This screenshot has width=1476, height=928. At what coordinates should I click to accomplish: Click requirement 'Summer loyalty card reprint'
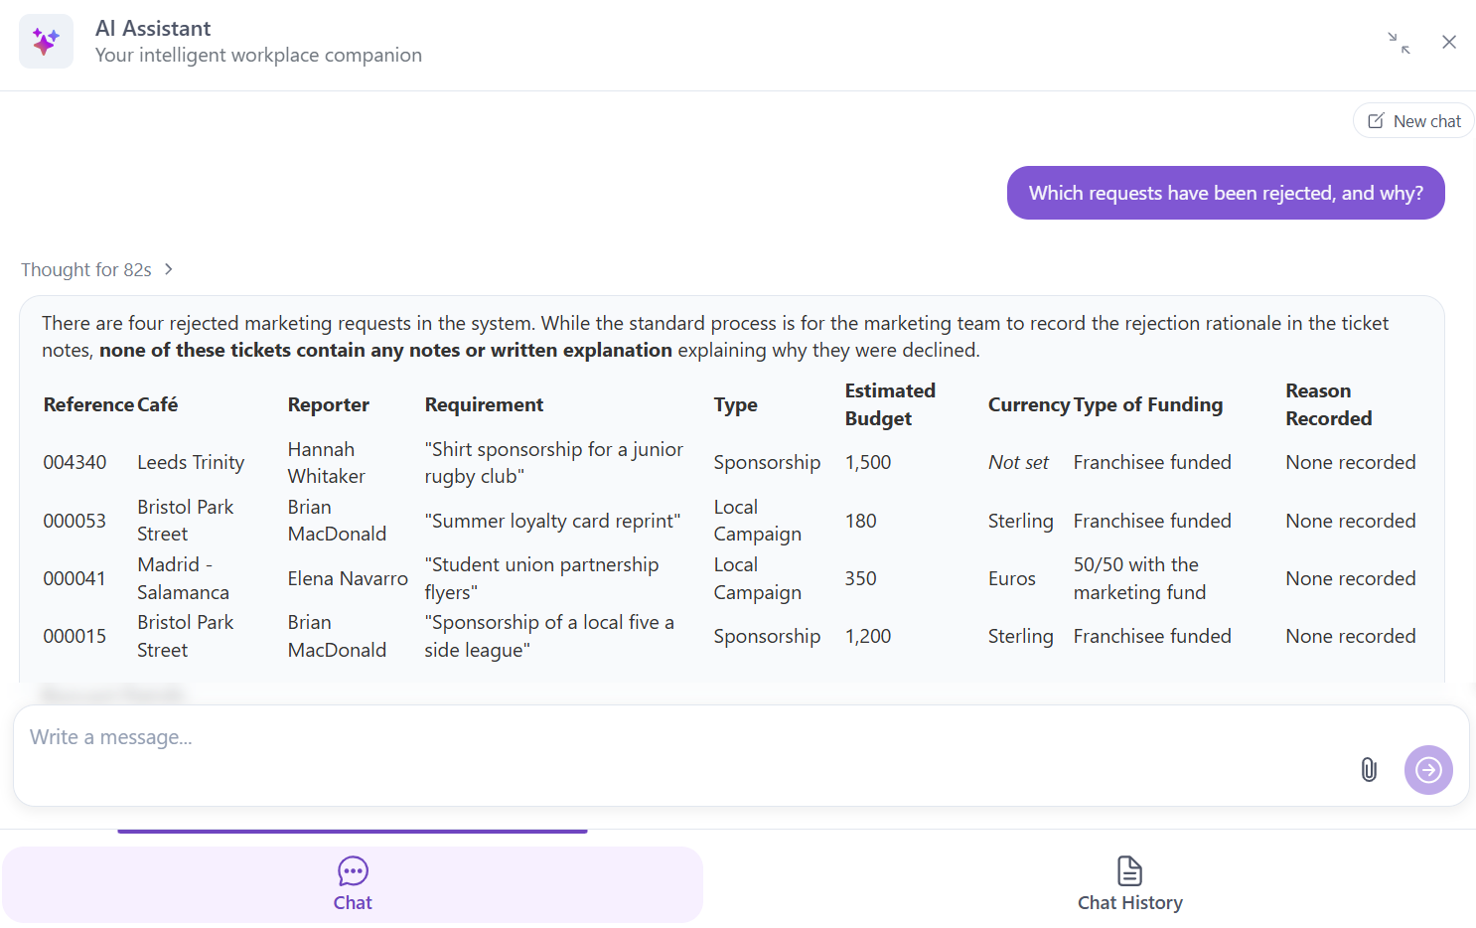coord(552,521)
